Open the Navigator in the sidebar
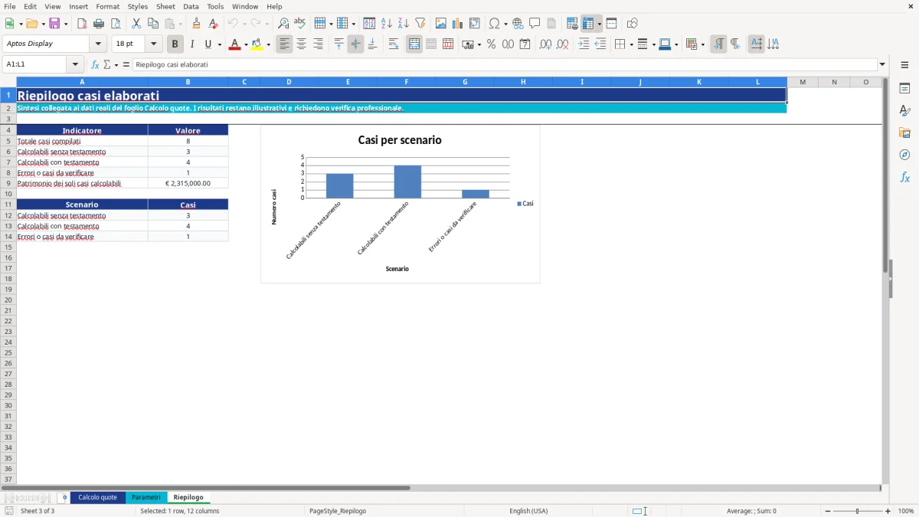The width and height of the screenshot is (919, 517). point(904,155)
